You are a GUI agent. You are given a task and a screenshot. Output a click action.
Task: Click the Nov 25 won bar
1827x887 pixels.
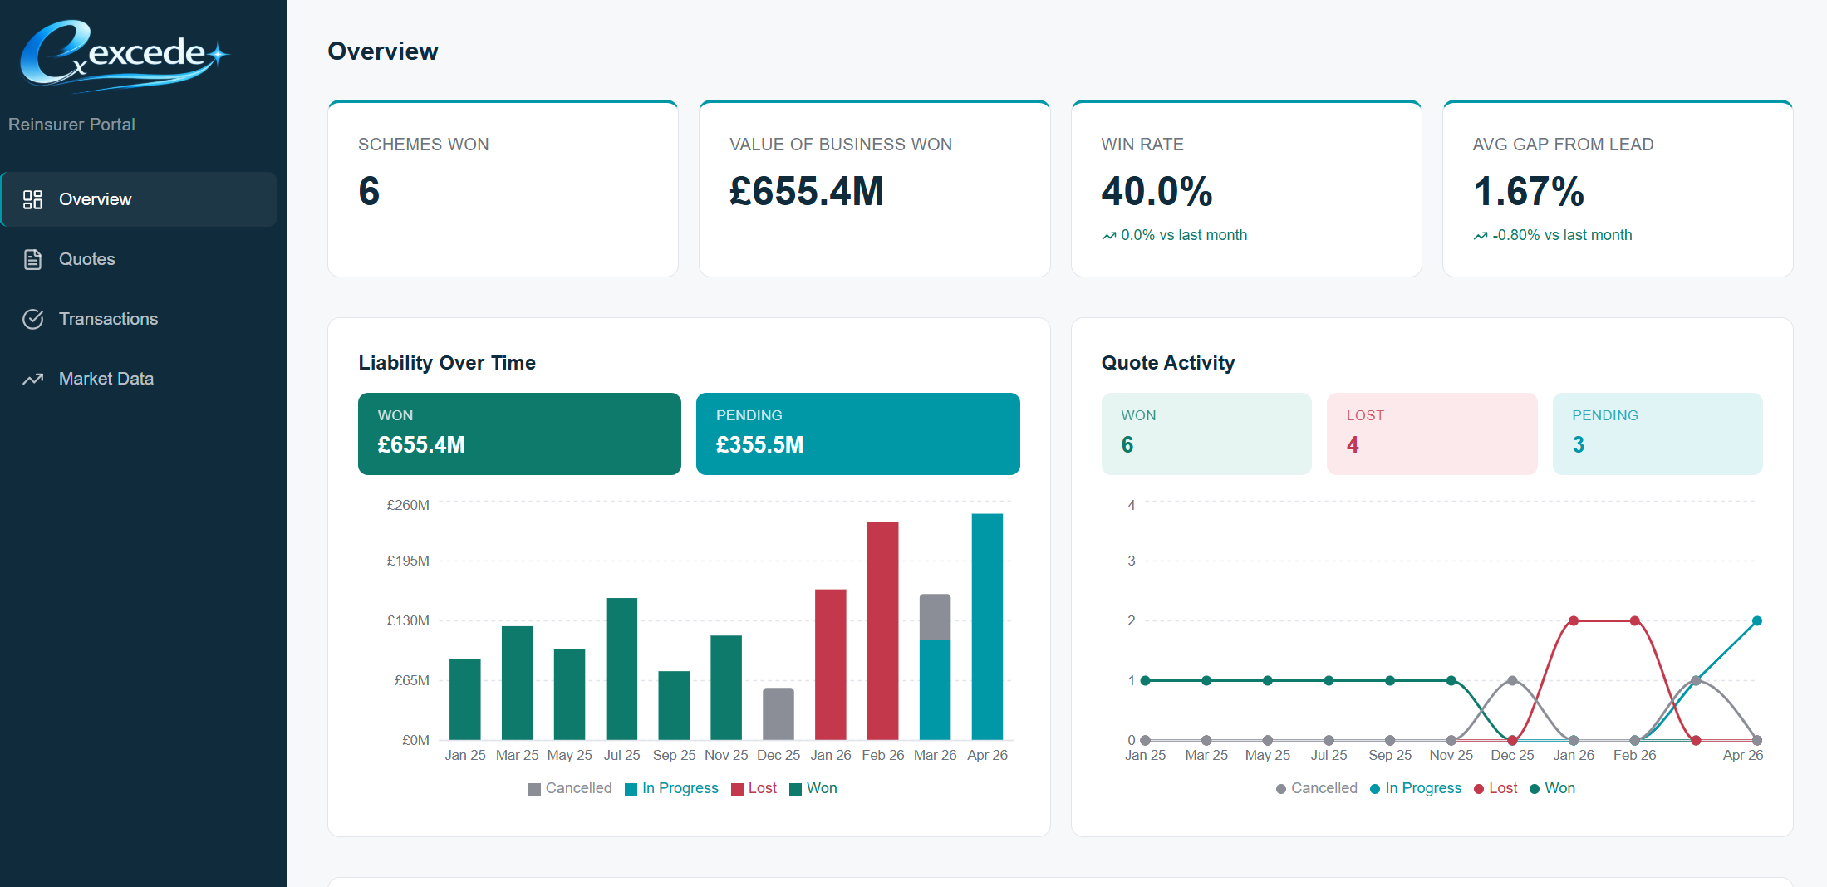tap(726, 688)
